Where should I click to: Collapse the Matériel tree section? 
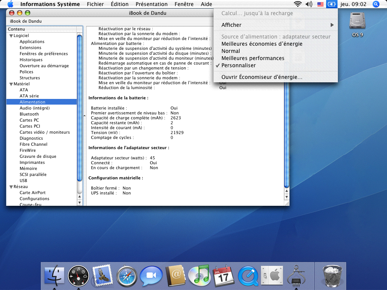11,84
